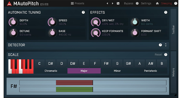Click the Formant Shift knob
Screen dimensions: 182x98
point(135,33)
